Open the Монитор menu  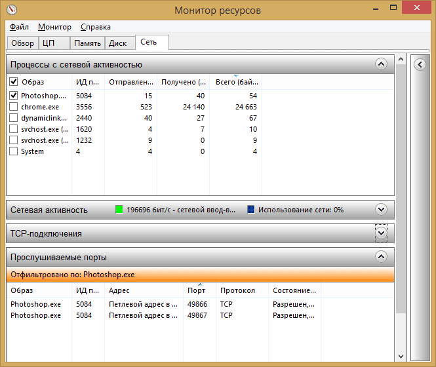(54, 27)
